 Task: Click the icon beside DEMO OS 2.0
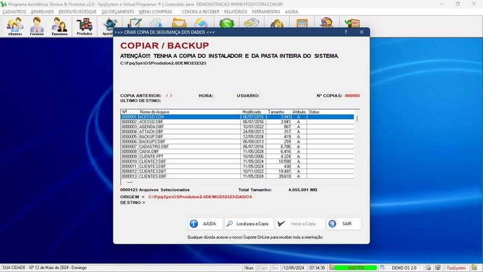(x=383, y=268)
